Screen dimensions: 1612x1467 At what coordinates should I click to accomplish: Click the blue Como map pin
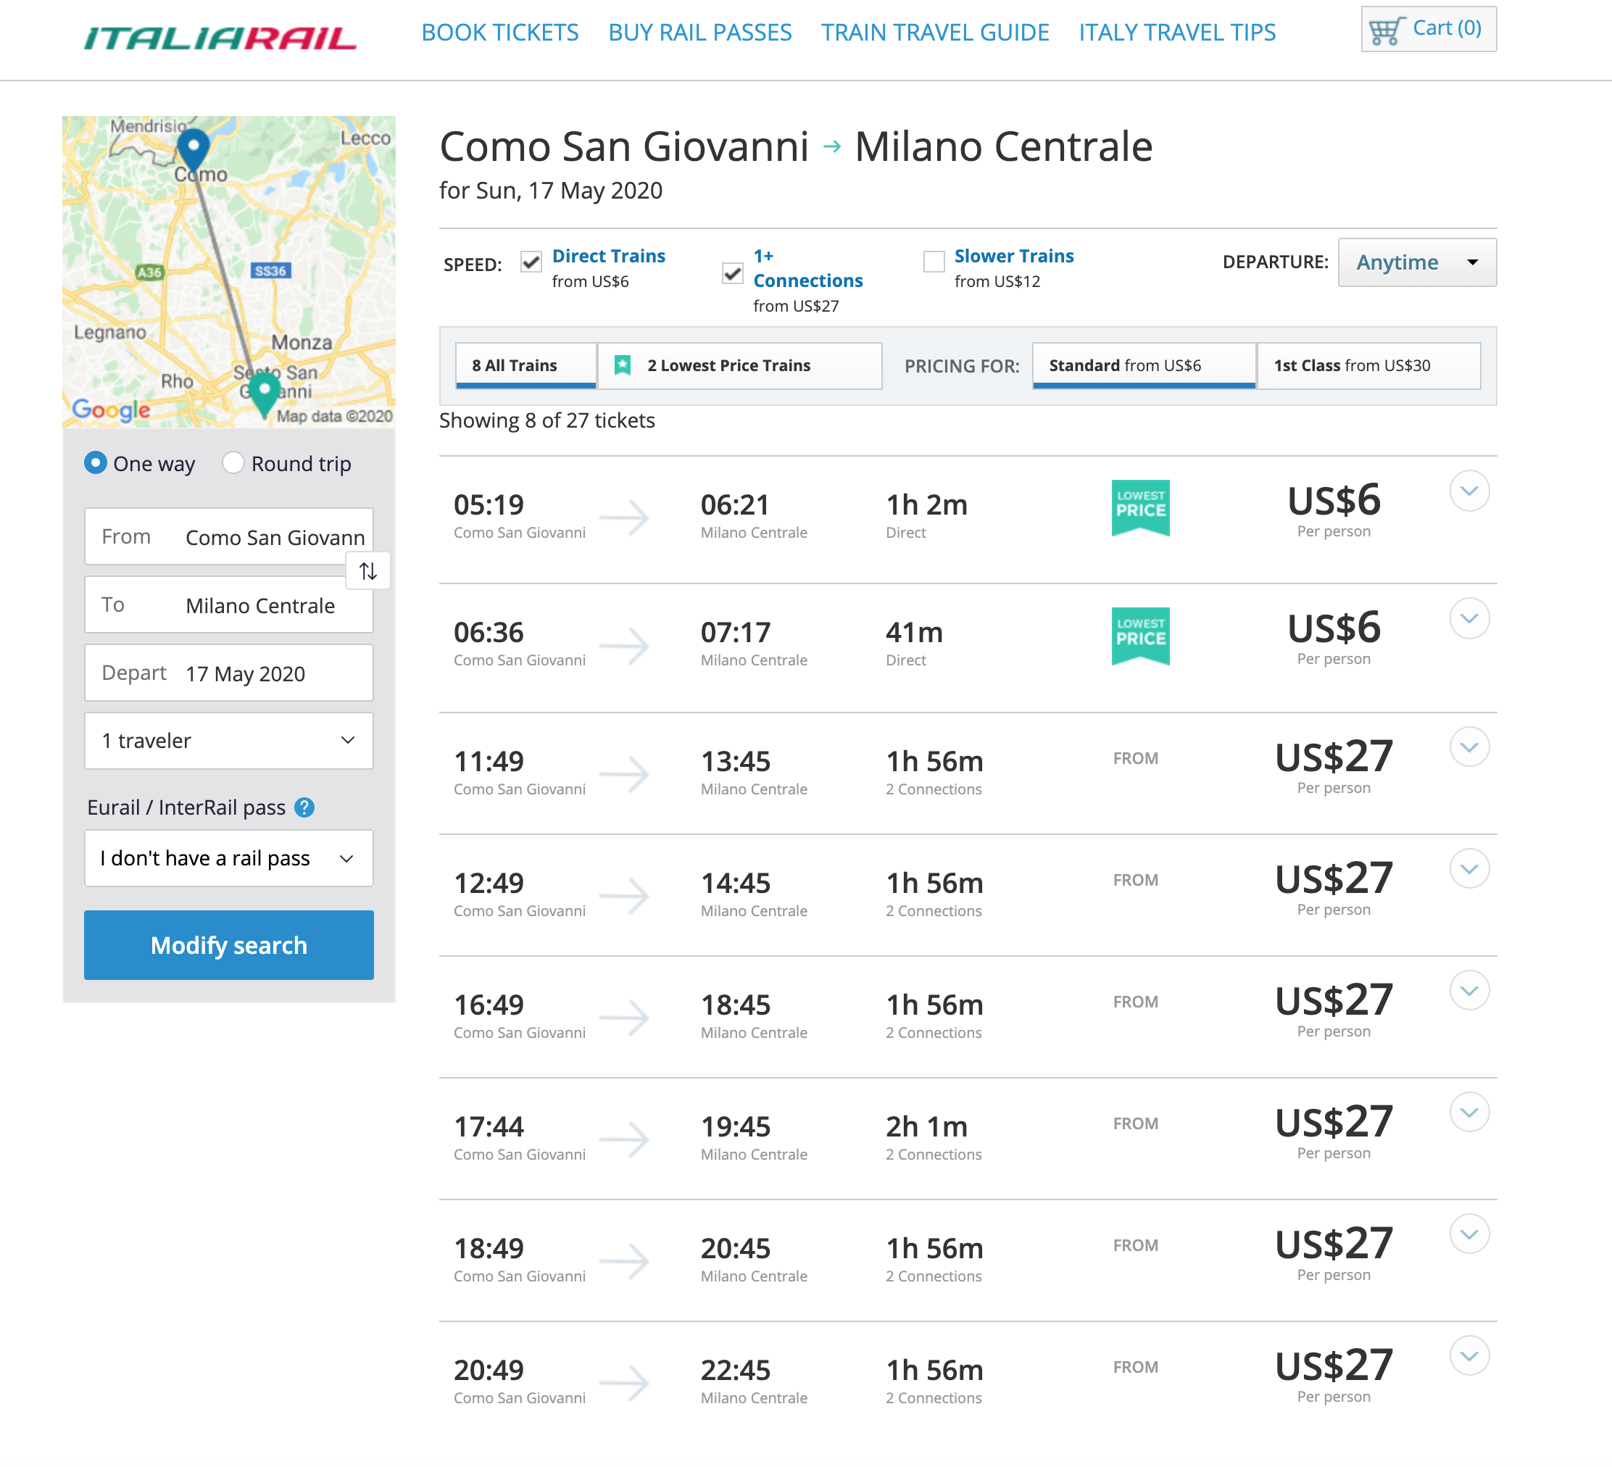click(193, 149)
